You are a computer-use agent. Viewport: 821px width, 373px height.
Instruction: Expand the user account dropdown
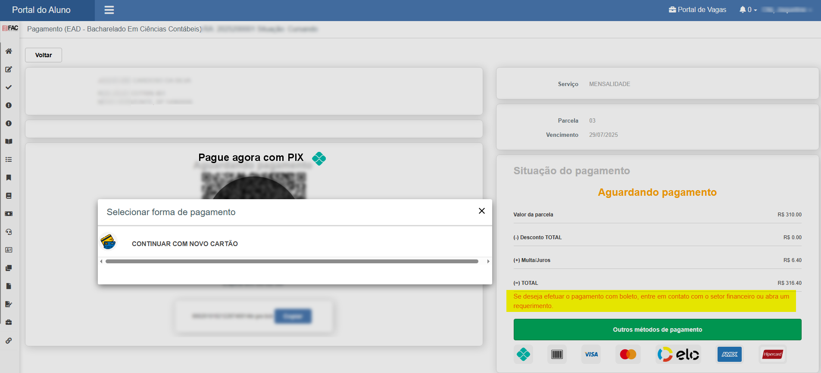[x=787, y=10]
